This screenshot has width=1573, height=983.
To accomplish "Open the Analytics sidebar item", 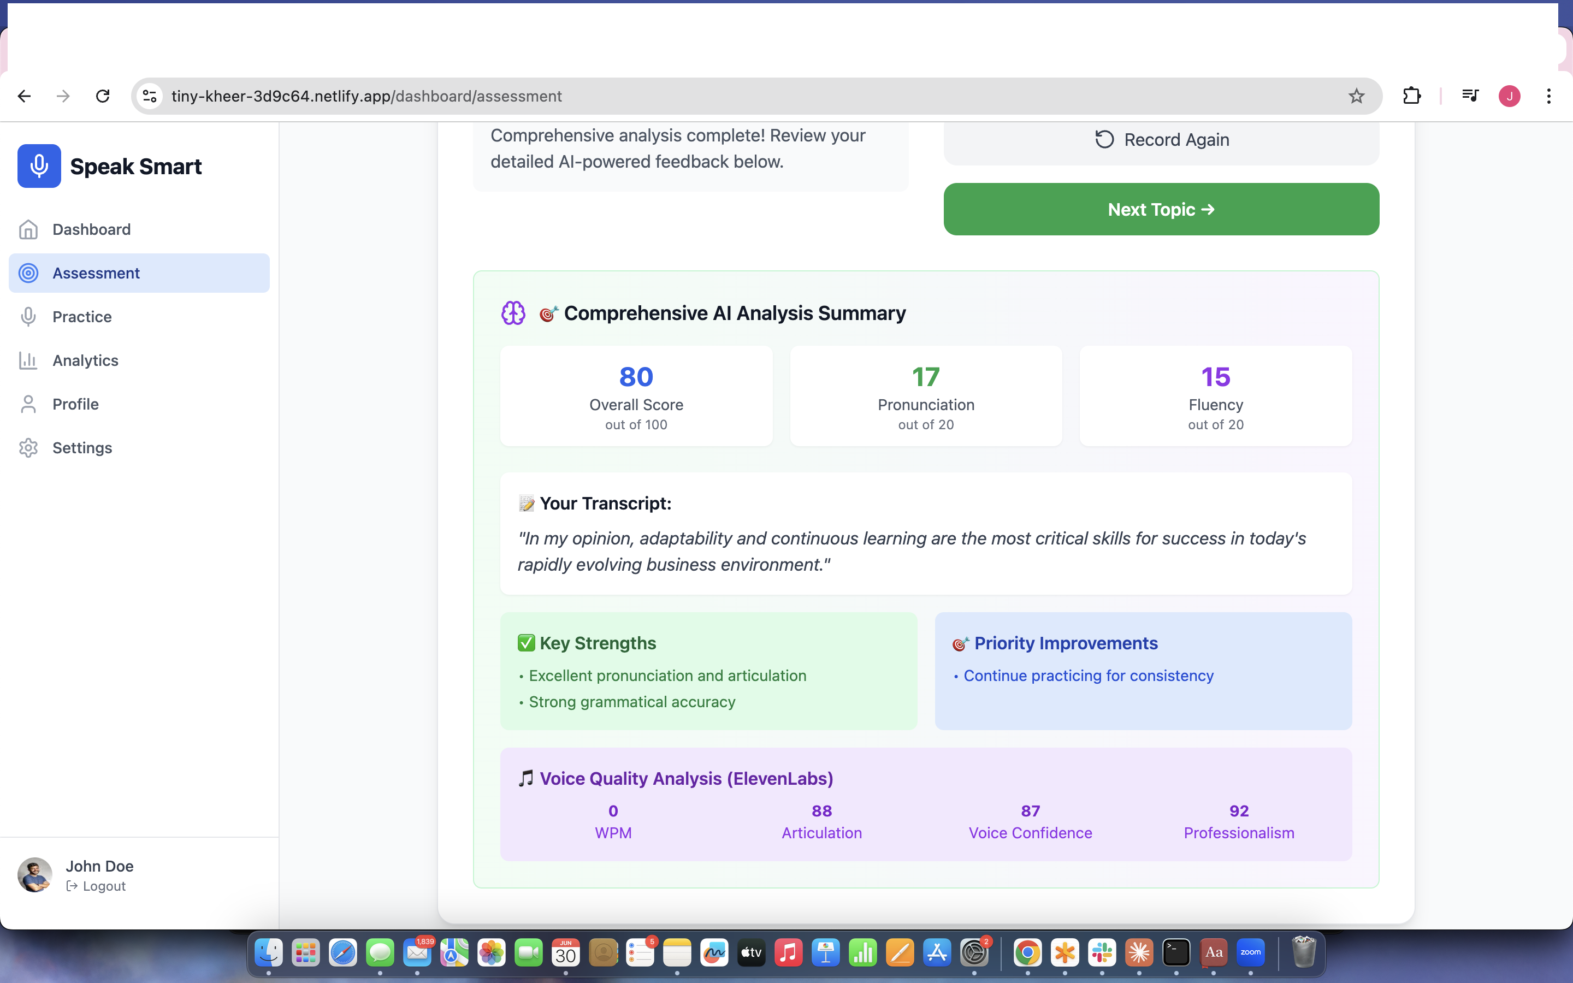I will coord(85,360).
